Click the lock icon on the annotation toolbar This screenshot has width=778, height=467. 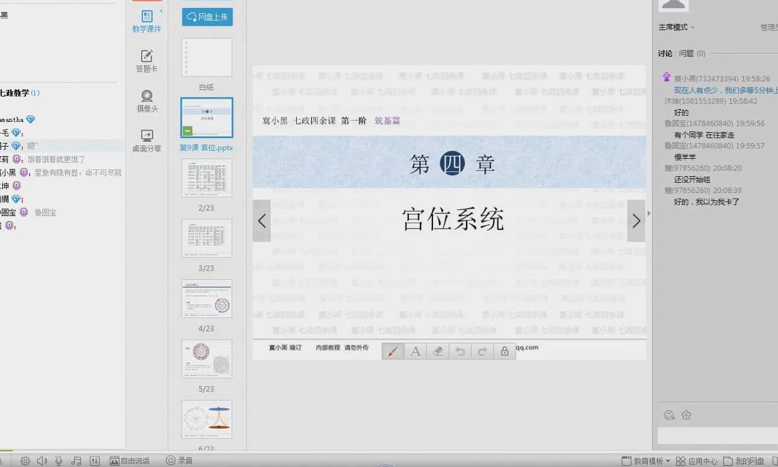pos(505,351)
